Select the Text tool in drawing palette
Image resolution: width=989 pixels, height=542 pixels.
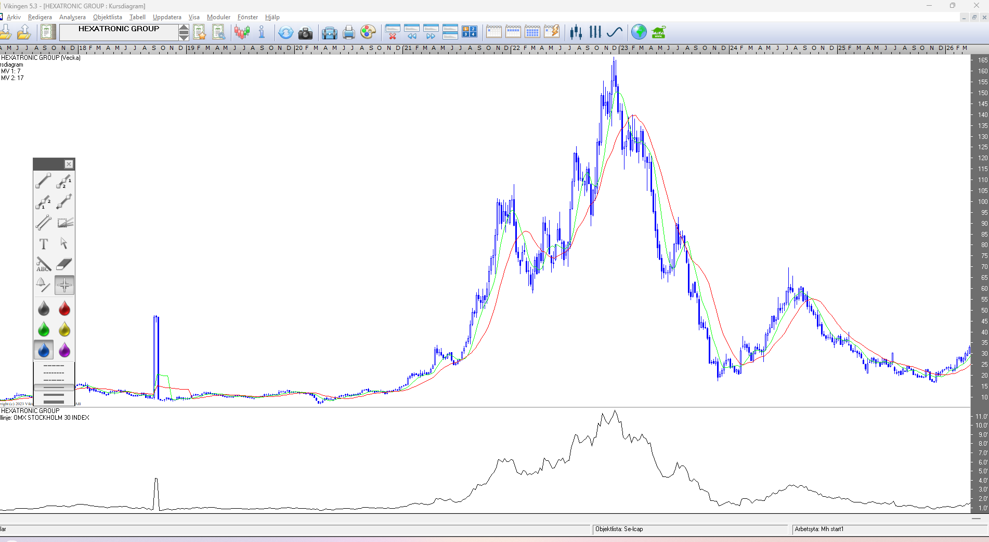(44, 243)
